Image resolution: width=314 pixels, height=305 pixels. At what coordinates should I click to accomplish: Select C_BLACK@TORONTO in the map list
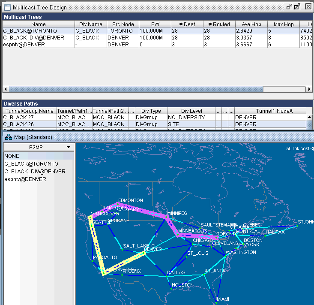(x=31, y=164)
